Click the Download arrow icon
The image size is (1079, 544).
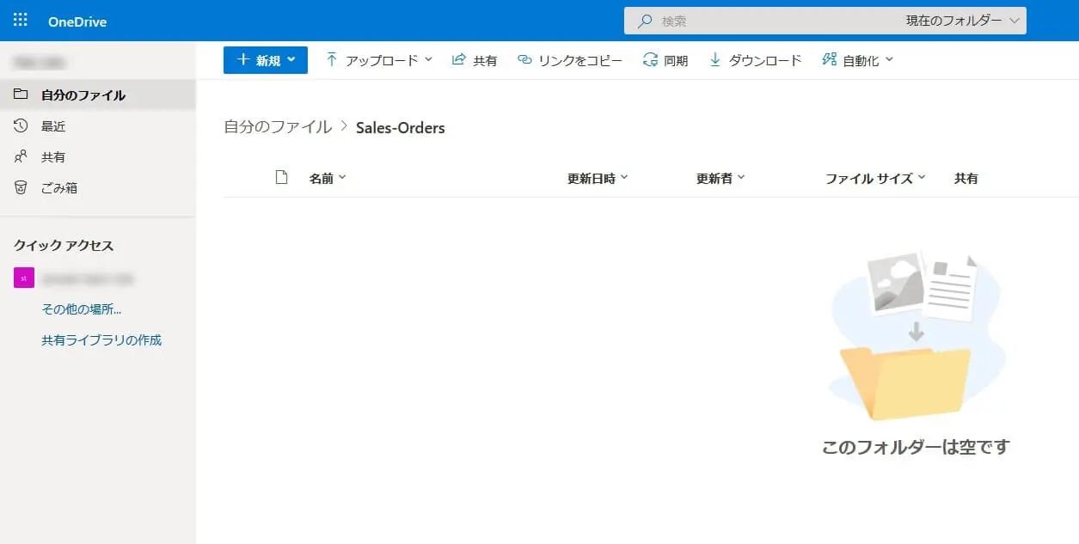(714, 60)
